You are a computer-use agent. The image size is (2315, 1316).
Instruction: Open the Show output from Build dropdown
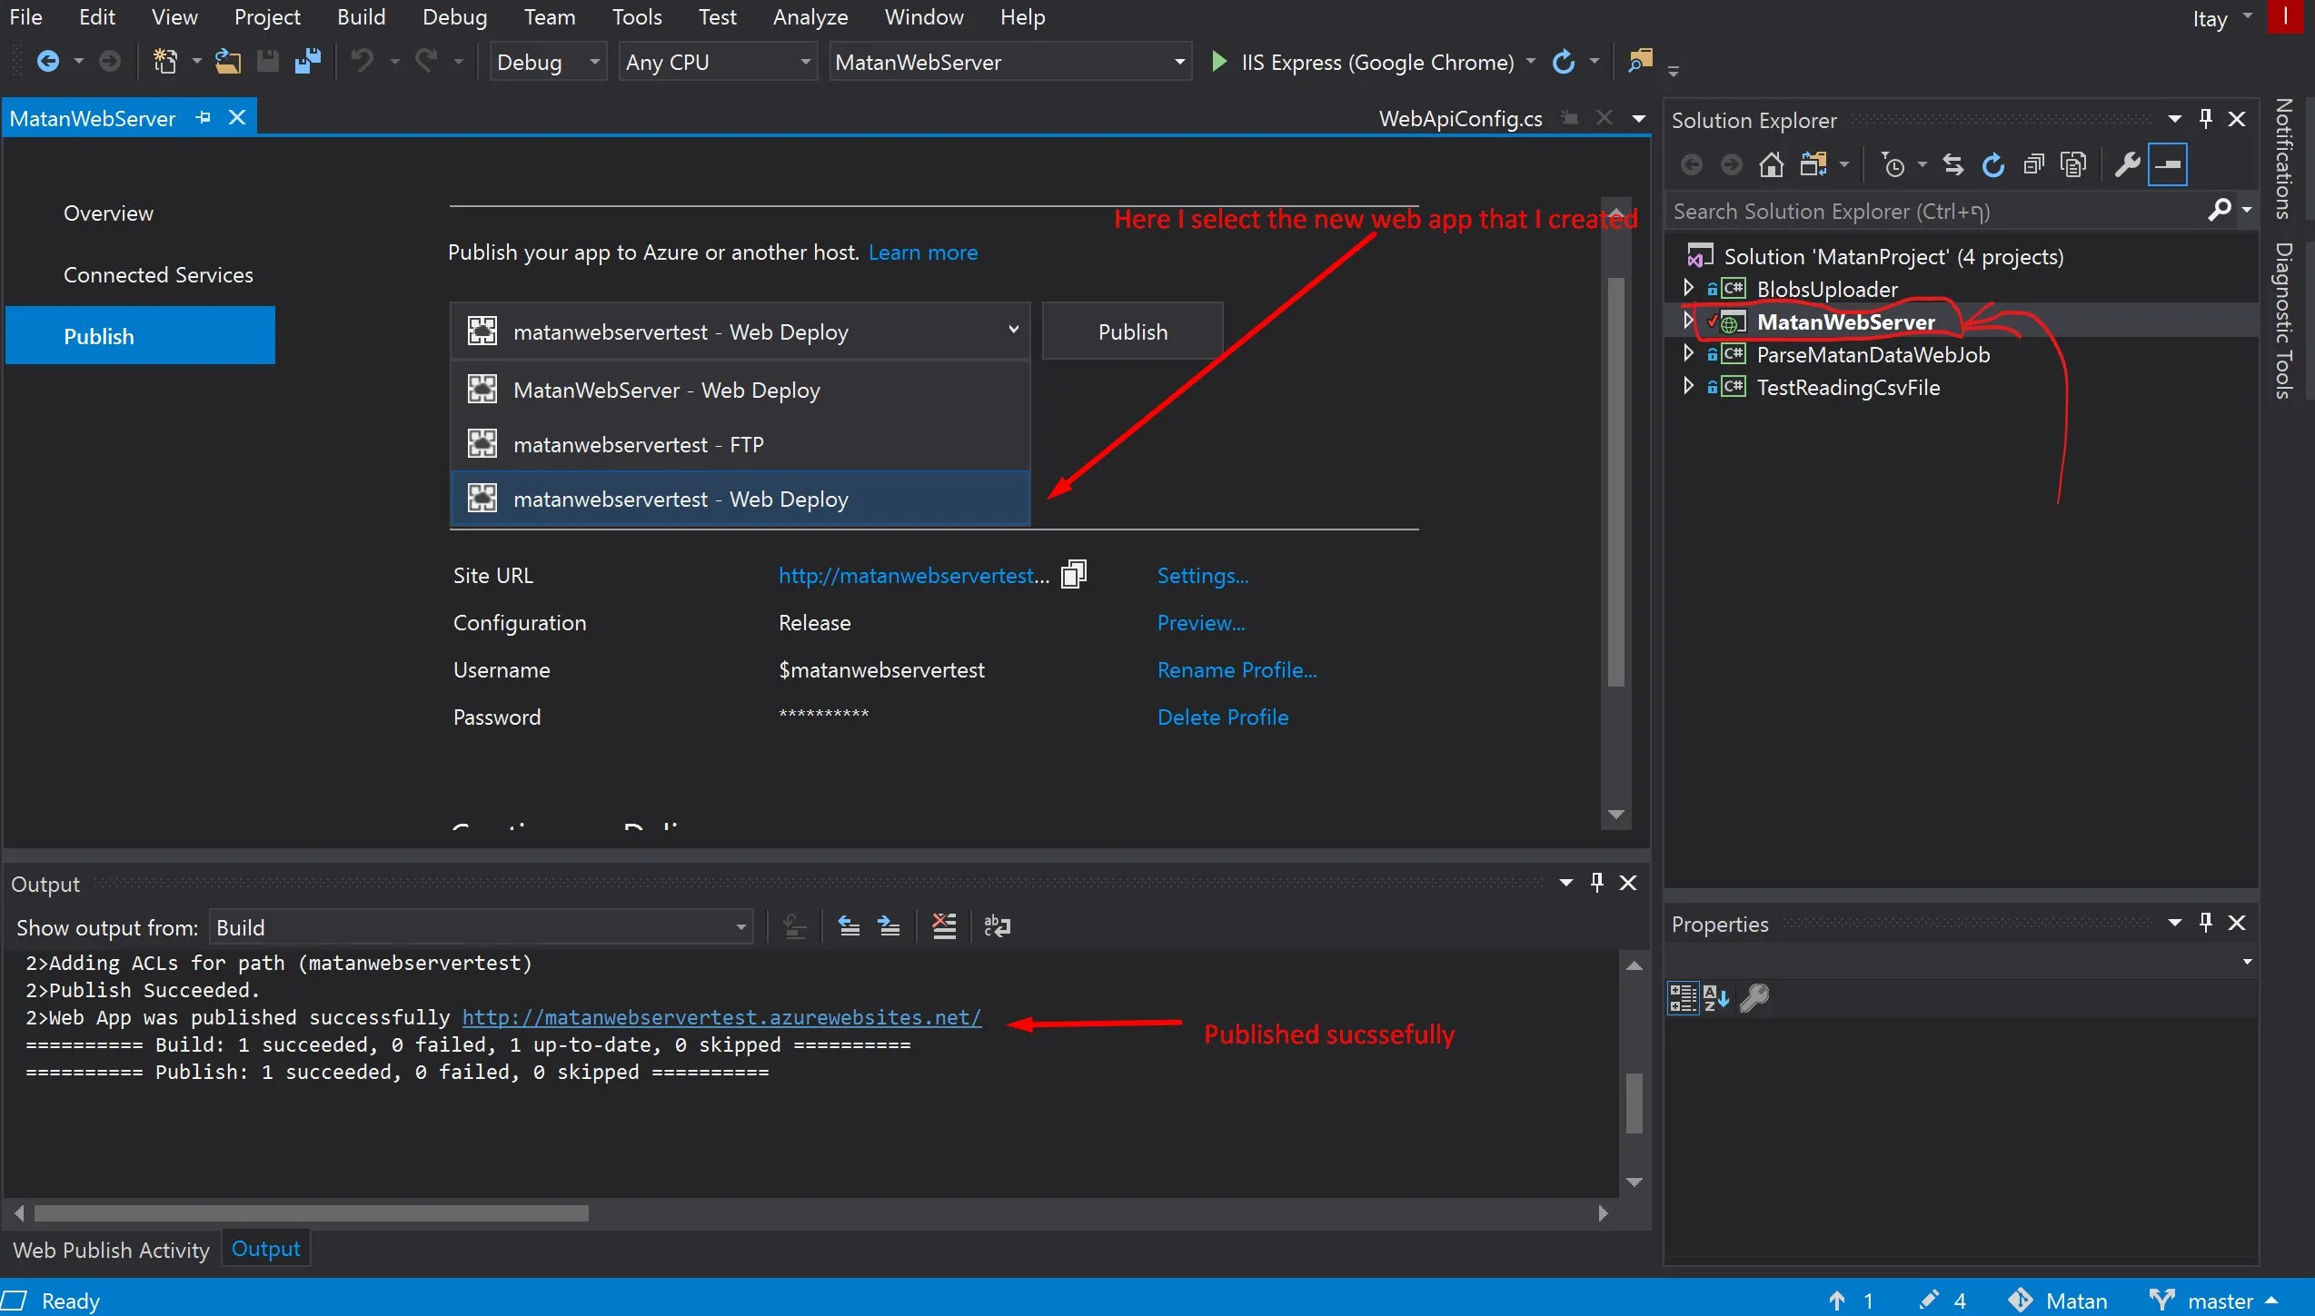(x=481, y=927)
